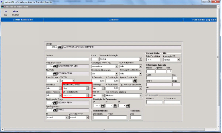Click the Dac field
The width and height of the screenshot is (222, 133).
click(169, 71)
